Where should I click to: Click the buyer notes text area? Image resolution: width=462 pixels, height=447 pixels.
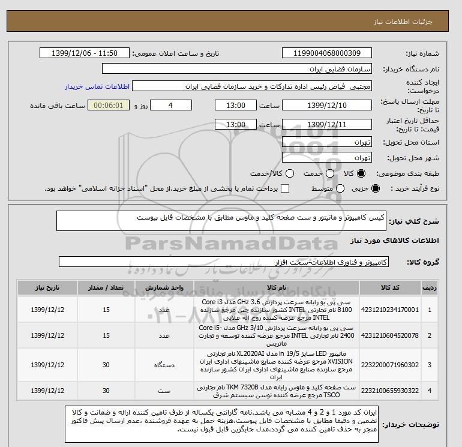221,424
